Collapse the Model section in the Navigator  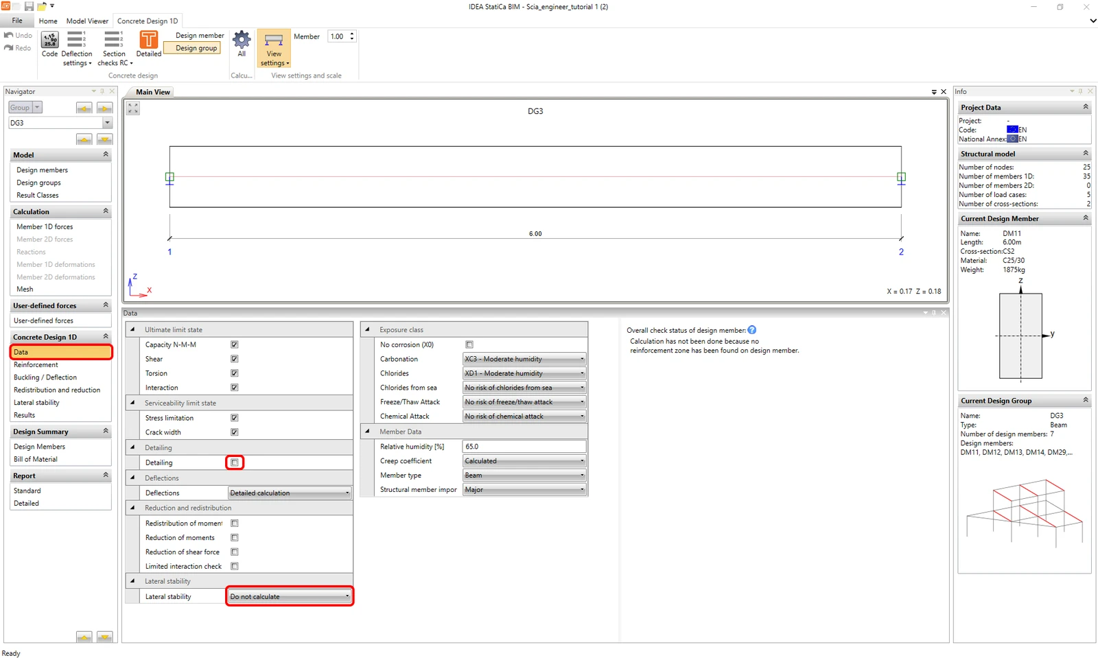[106, 154]
